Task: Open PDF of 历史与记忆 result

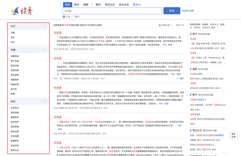Action: [x=180, y=126]
